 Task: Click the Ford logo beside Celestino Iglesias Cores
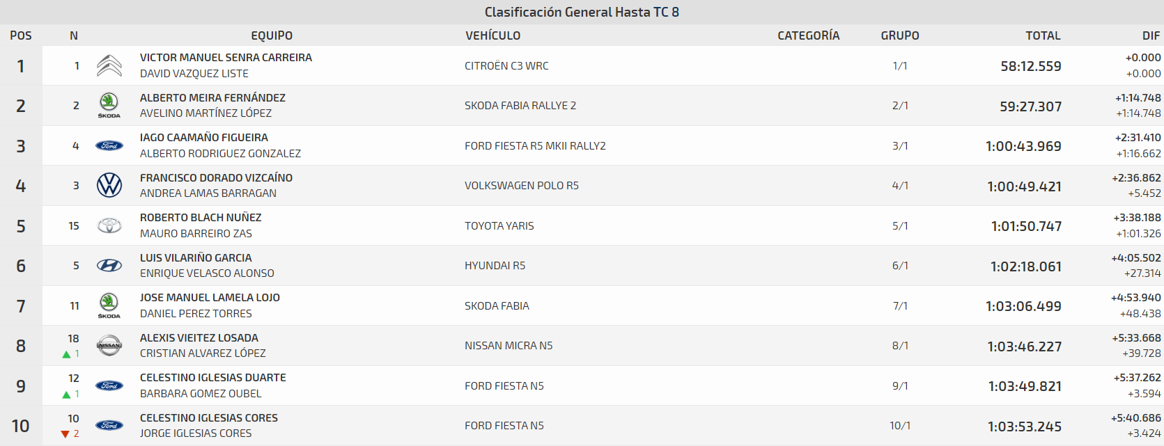pyautogui.click(x=109, y=425)
